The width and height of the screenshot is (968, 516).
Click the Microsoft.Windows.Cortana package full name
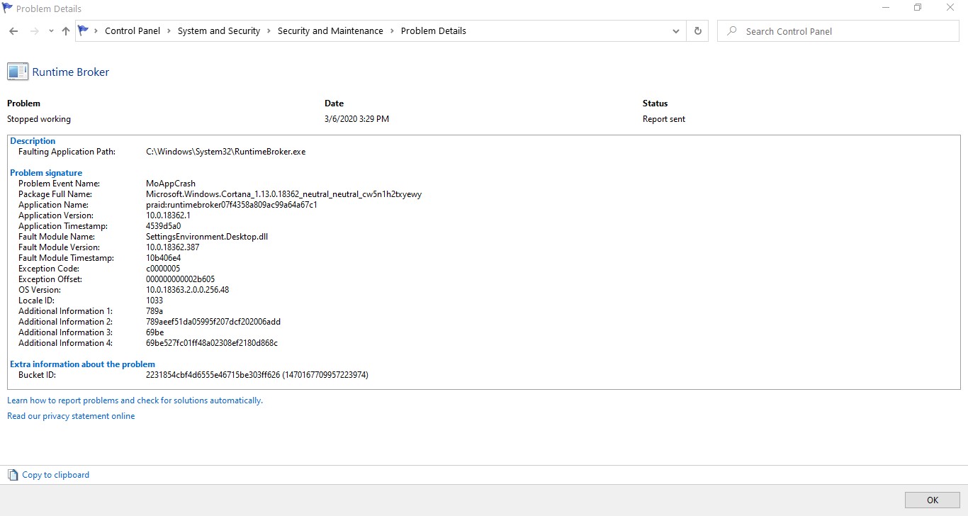pos(284,194)
